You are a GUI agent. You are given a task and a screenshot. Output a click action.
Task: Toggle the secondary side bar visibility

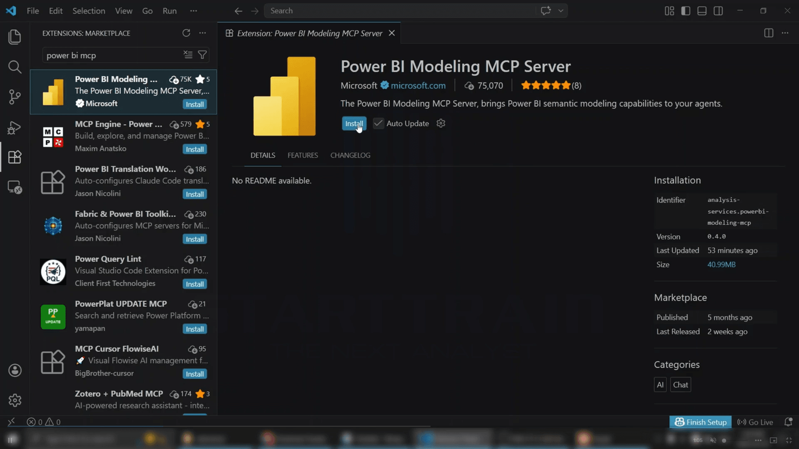718,11
